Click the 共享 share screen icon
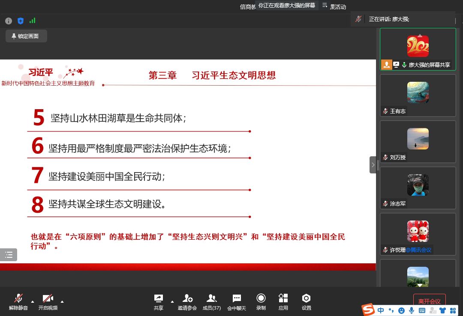The height and width of the screenshot is (316, 463). [x=159, y=302]
